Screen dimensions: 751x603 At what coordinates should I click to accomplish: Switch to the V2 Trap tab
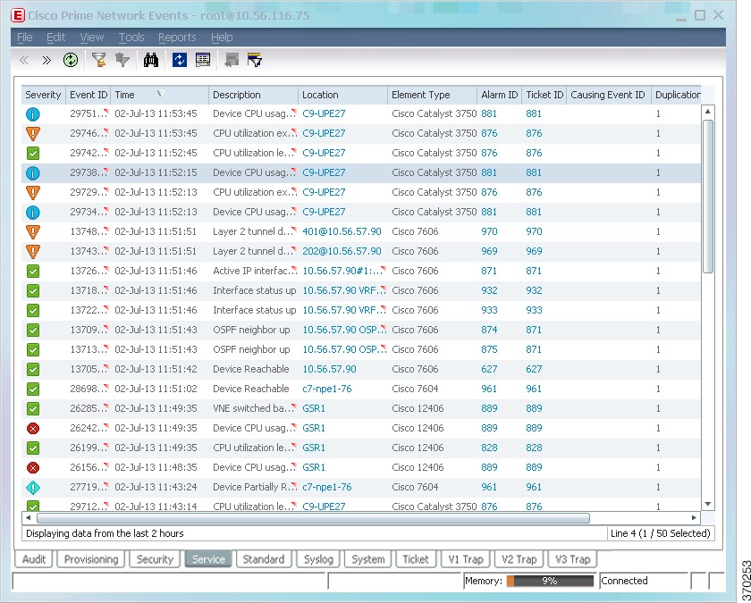[x=519, y=559]
